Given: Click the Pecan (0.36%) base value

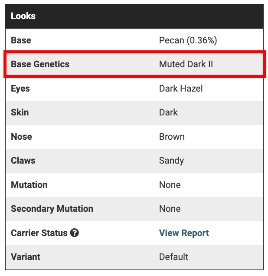Looking at the screenshot, I should point(188,40).
